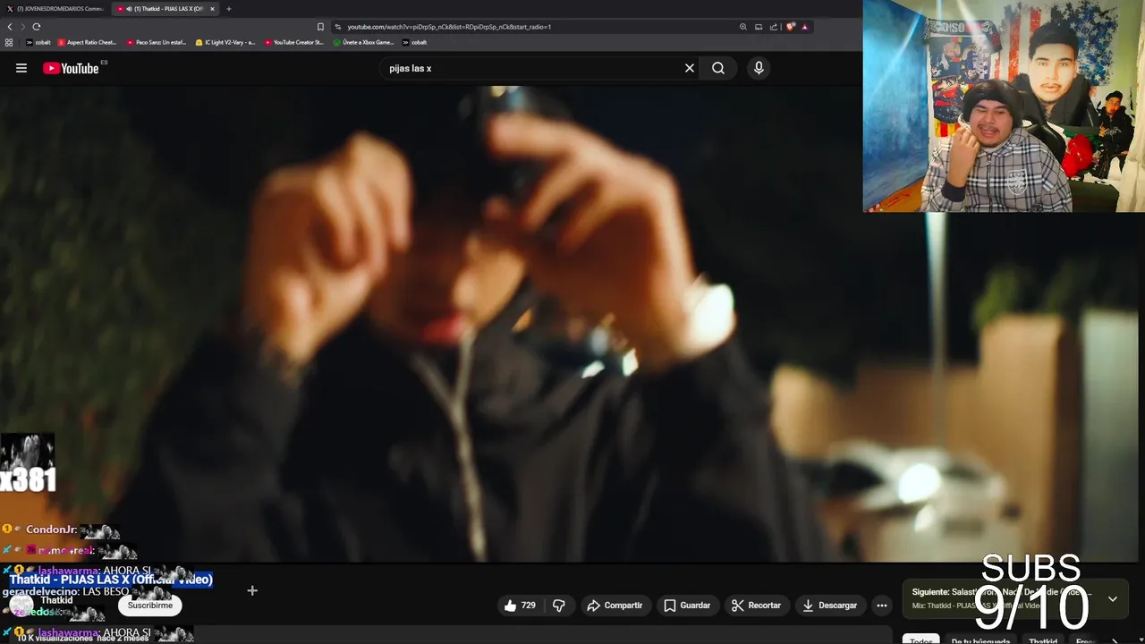Start voice search with the microphone
This screenshot has width=1145, height=644.
759,68
